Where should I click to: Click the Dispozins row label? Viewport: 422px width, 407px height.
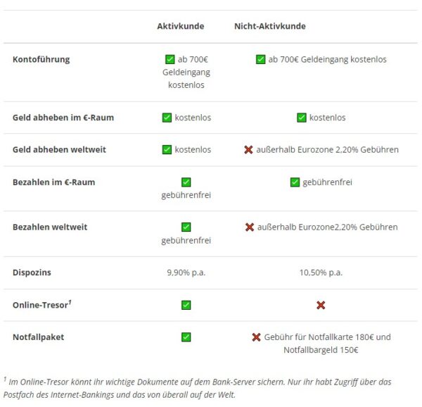click(32, 273)
